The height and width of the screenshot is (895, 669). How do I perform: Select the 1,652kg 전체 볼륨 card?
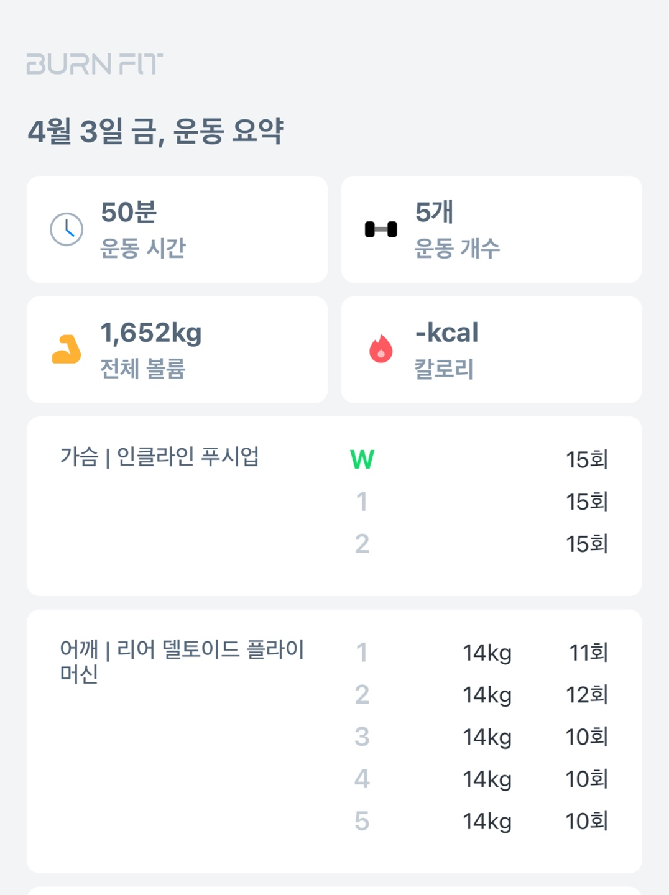177,349
